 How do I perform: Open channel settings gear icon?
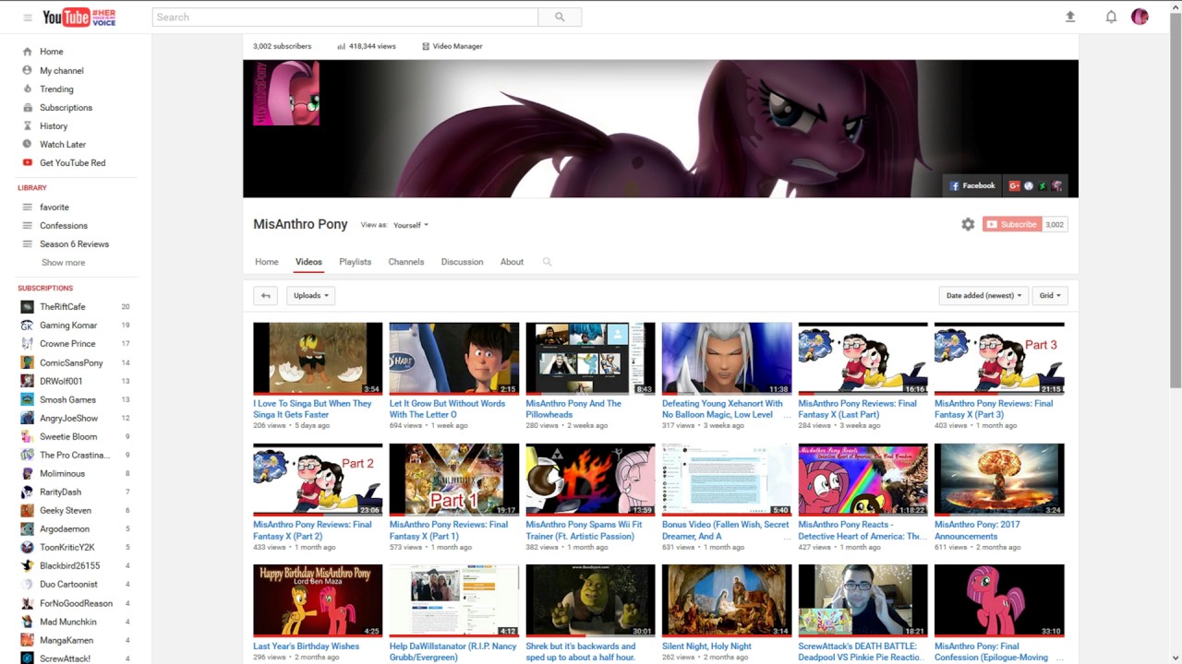tap(968, 224)
